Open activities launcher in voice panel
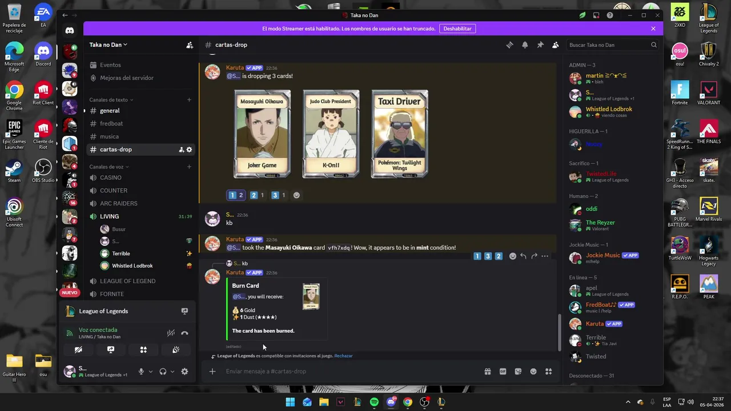The width and height of the screenshot is (731, 411). (143, 349)
